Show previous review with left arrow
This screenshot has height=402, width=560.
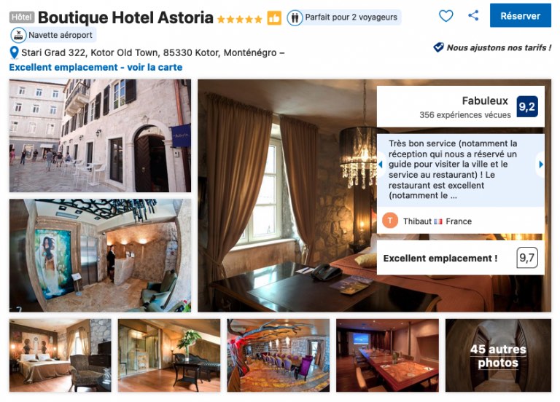(381, 165)
